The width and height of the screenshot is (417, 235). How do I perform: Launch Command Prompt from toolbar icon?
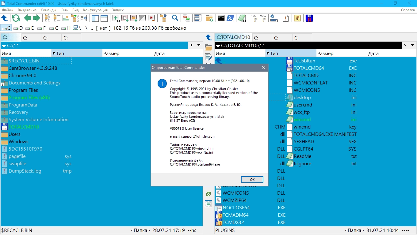(221, 18)
